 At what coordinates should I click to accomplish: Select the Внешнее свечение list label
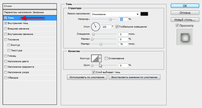pyautogui.click(x=19, y=29)
